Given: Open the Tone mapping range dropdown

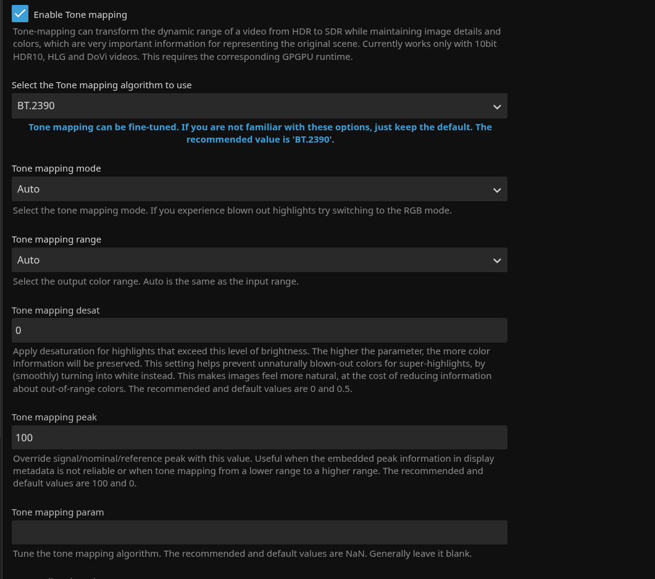Looking at the screenshot, I should pos(259,260).
